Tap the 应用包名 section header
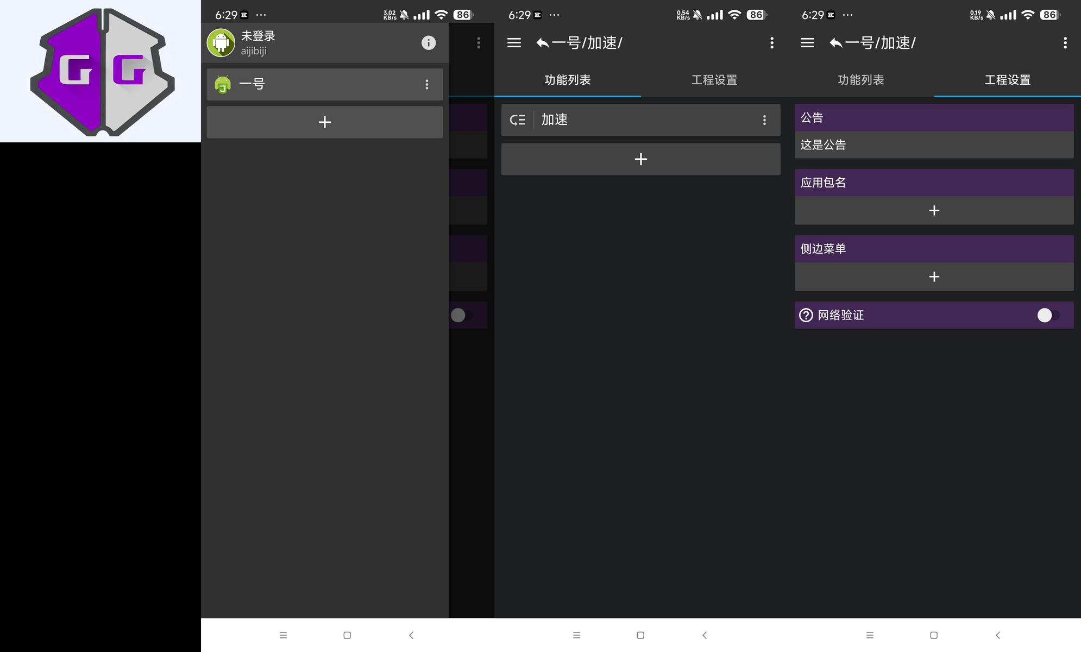The height and width of the screenshot is (652, 1081). click(x=934, y=183)
